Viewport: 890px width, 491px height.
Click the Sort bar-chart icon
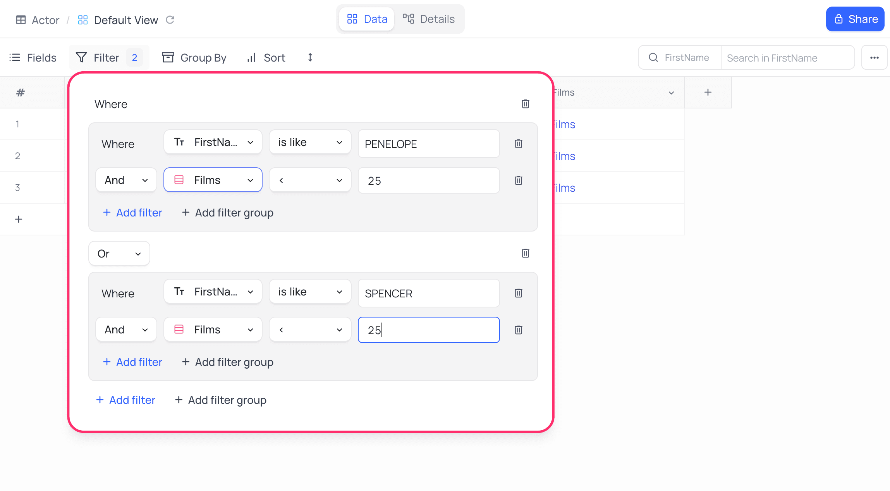(251, 57)
